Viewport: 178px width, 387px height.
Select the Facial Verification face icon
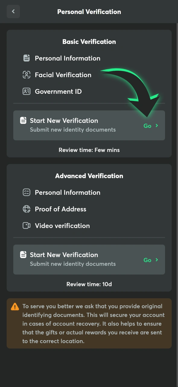pos(27,75)
